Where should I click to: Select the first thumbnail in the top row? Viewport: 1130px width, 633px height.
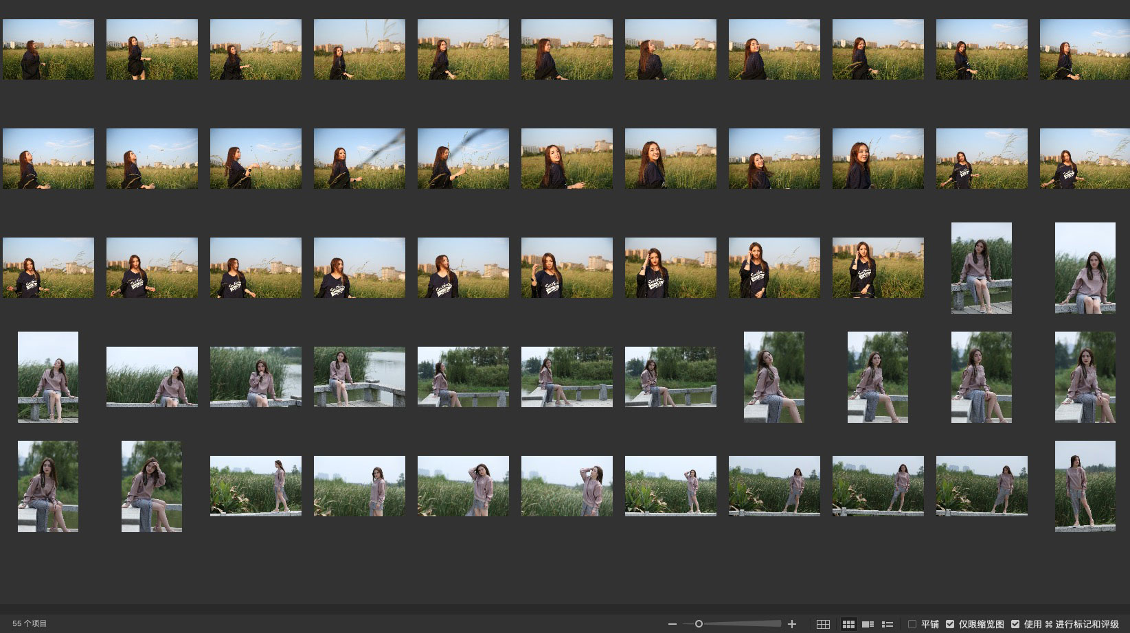tap(48, 49)
